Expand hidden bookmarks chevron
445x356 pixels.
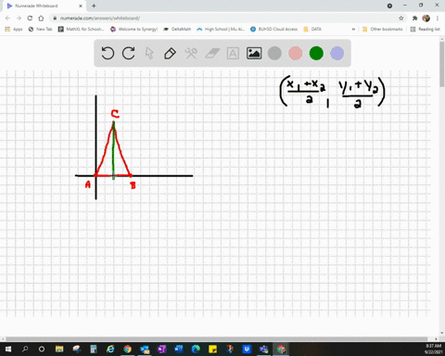tap(353, 29)
